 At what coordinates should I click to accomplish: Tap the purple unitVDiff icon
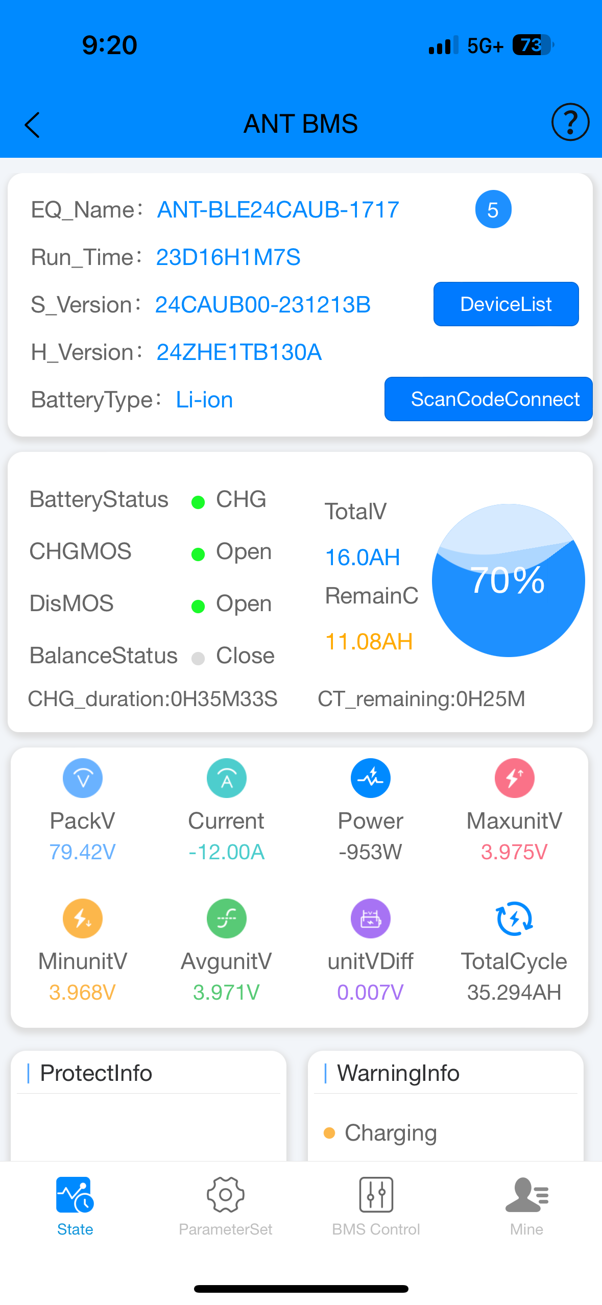(x=371, y=919)
